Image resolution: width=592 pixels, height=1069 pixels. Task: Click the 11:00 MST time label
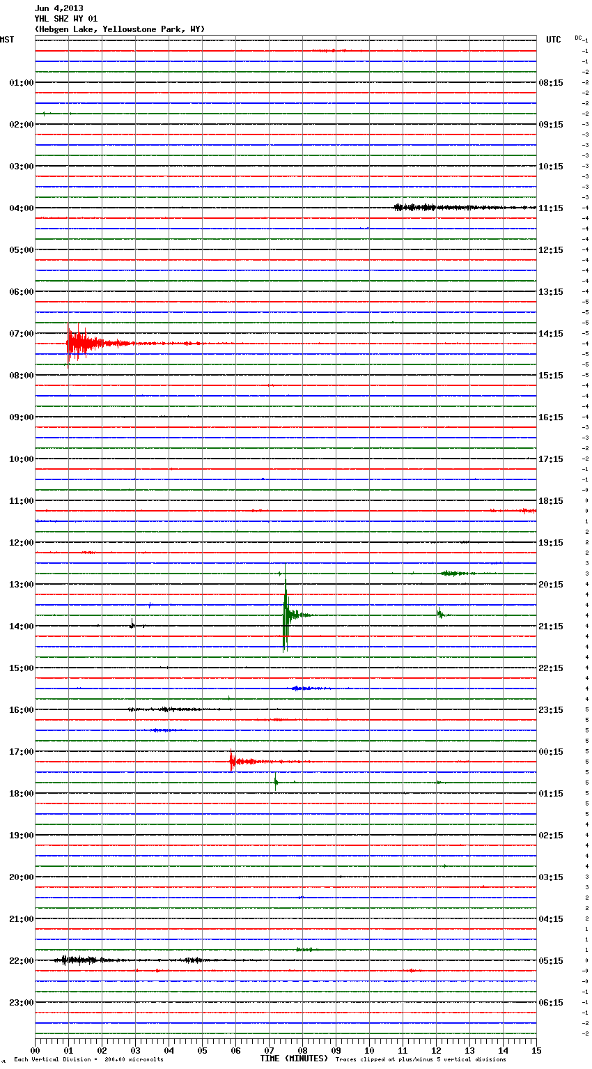(21, 500)
